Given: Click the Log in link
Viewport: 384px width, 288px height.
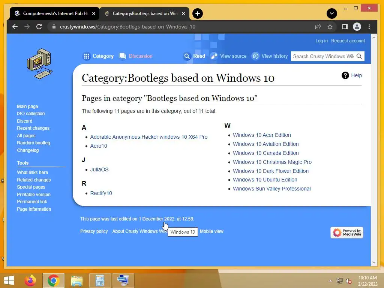Looking at the screenshot, I should point(321,40).
